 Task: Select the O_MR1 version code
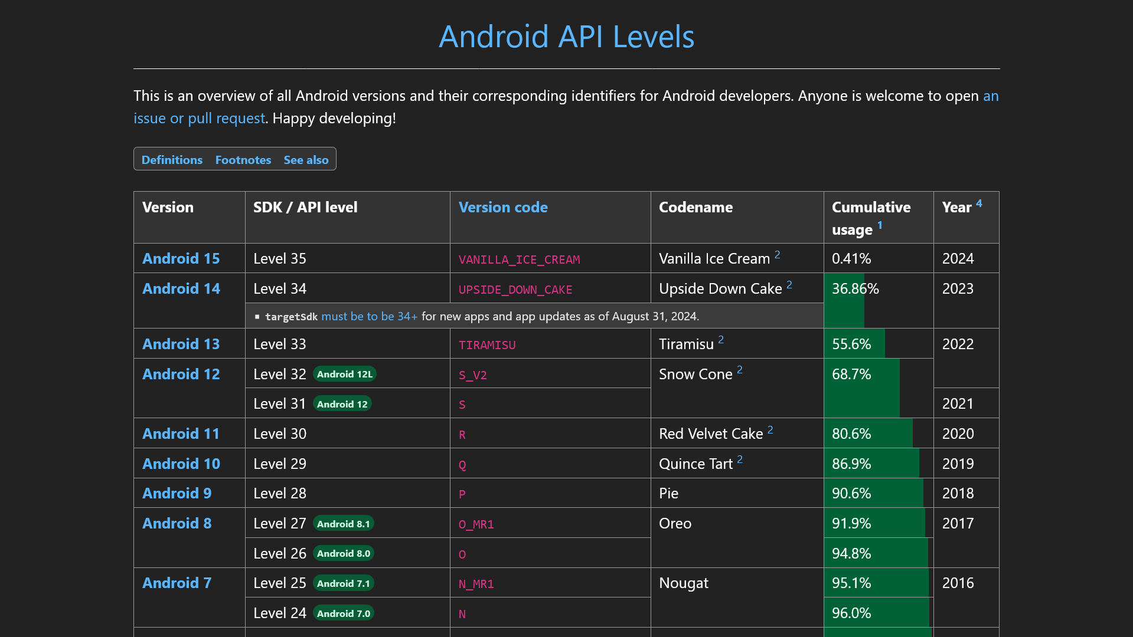click(476, 525)
